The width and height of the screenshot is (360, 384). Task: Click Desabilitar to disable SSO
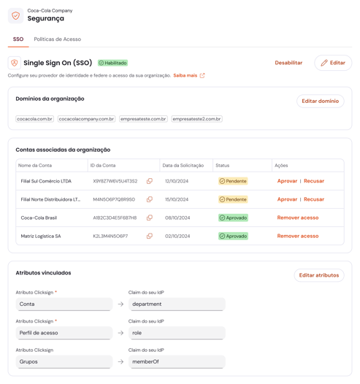point(288,63)
